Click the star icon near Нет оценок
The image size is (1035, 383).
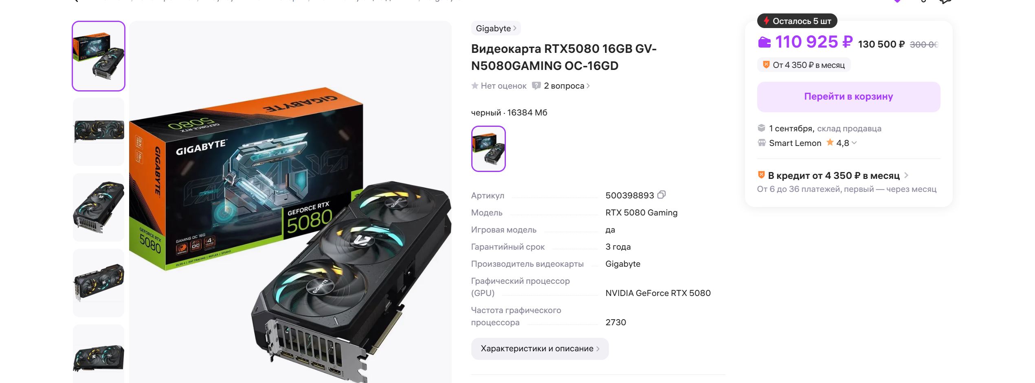[475, 85]
